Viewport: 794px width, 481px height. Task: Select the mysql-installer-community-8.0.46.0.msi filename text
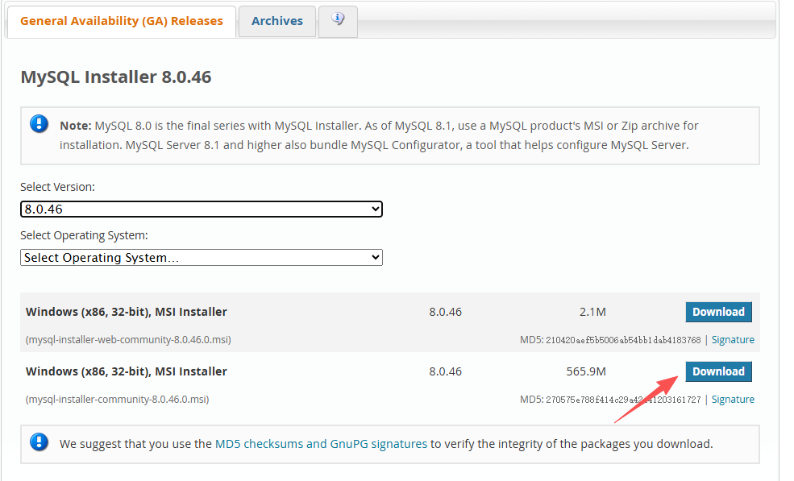pyautogui.click(x=117, y=400)
